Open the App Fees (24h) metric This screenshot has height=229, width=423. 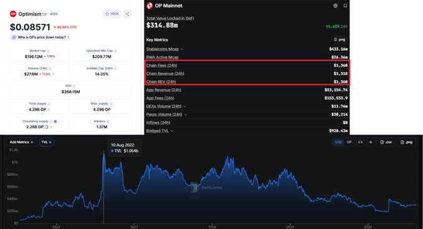[160, 98]
